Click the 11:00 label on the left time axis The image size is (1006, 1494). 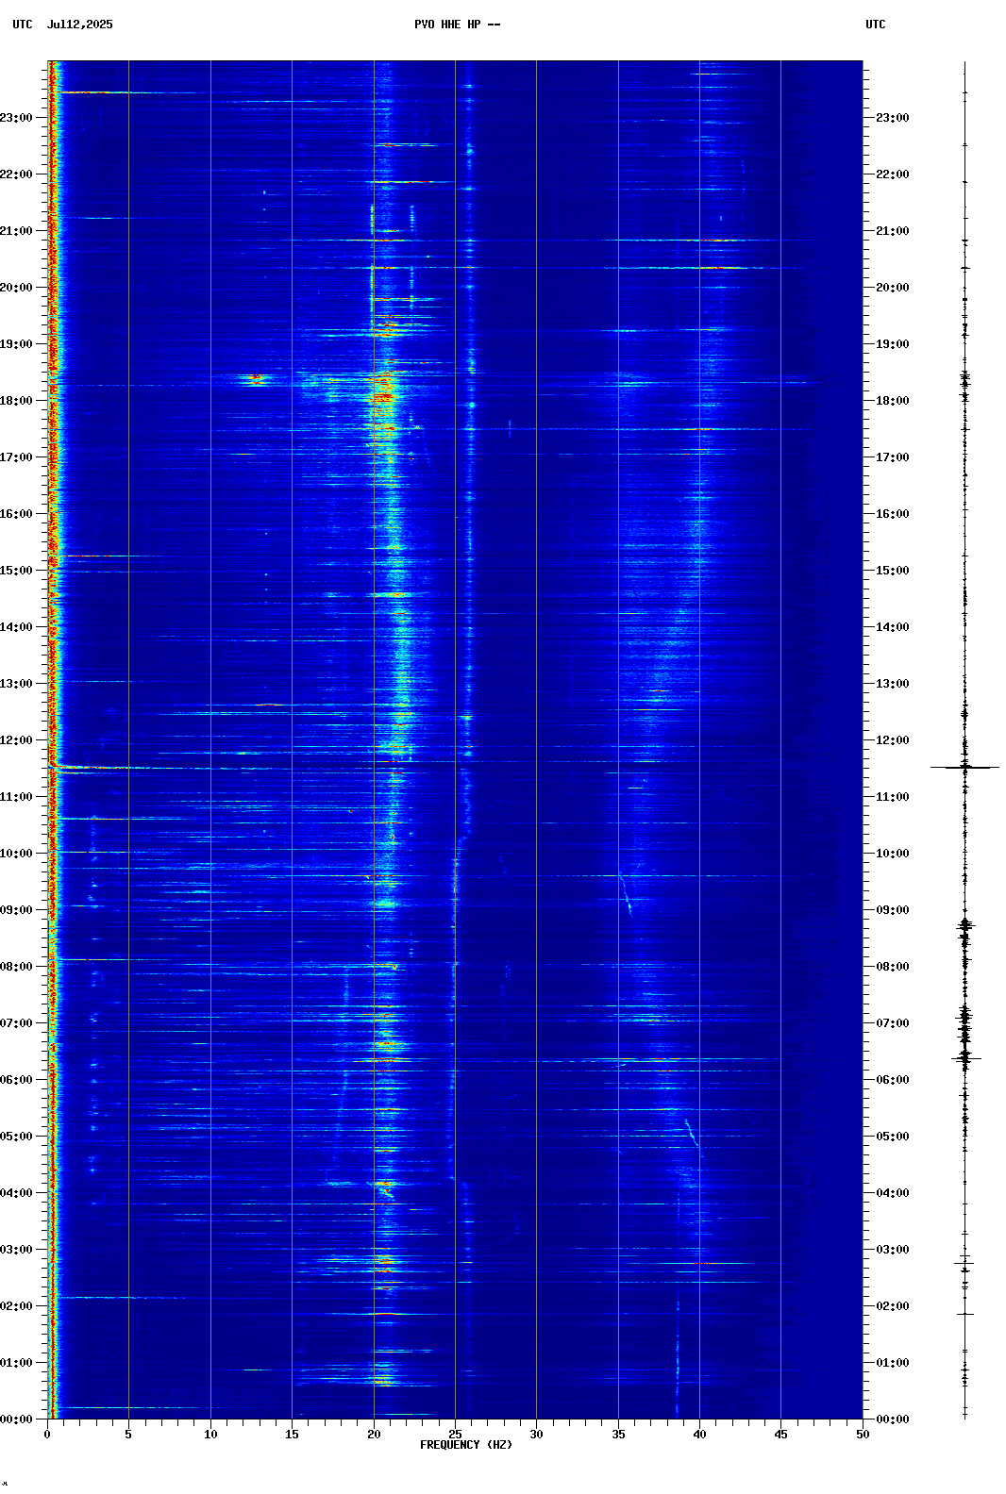16,797
